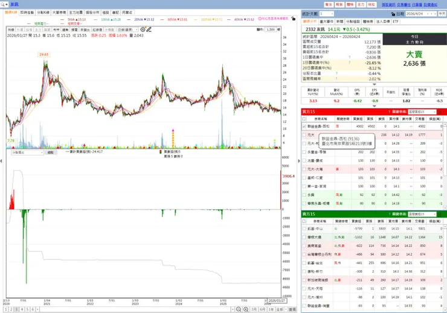Open the 重大事件 tab
The width and height of the screenshot is (447, 313).
point(326,21)
